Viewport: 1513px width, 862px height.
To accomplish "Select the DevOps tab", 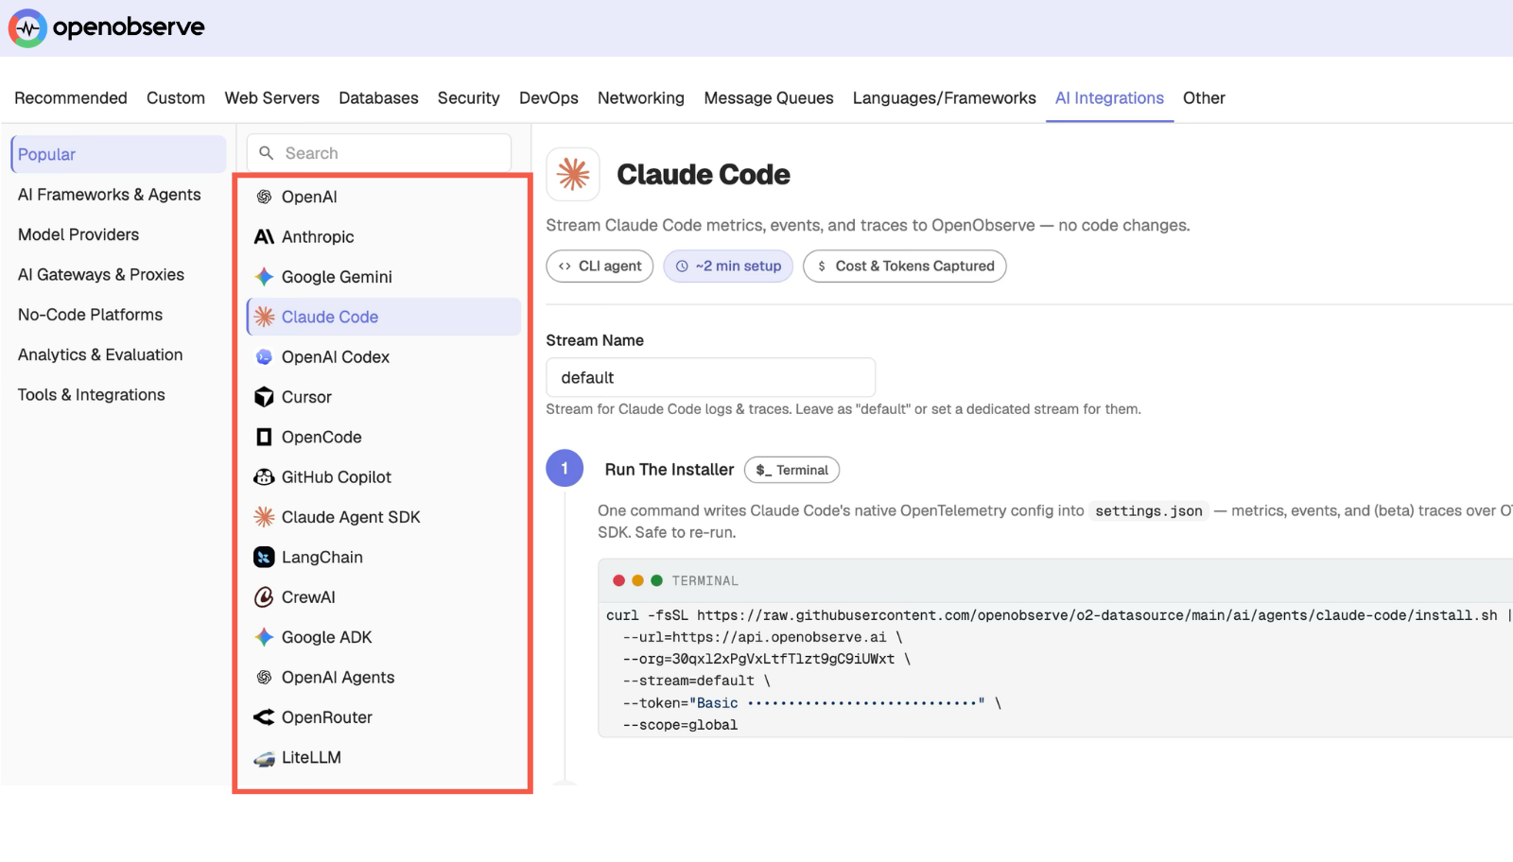I will (x=548, y=98).
